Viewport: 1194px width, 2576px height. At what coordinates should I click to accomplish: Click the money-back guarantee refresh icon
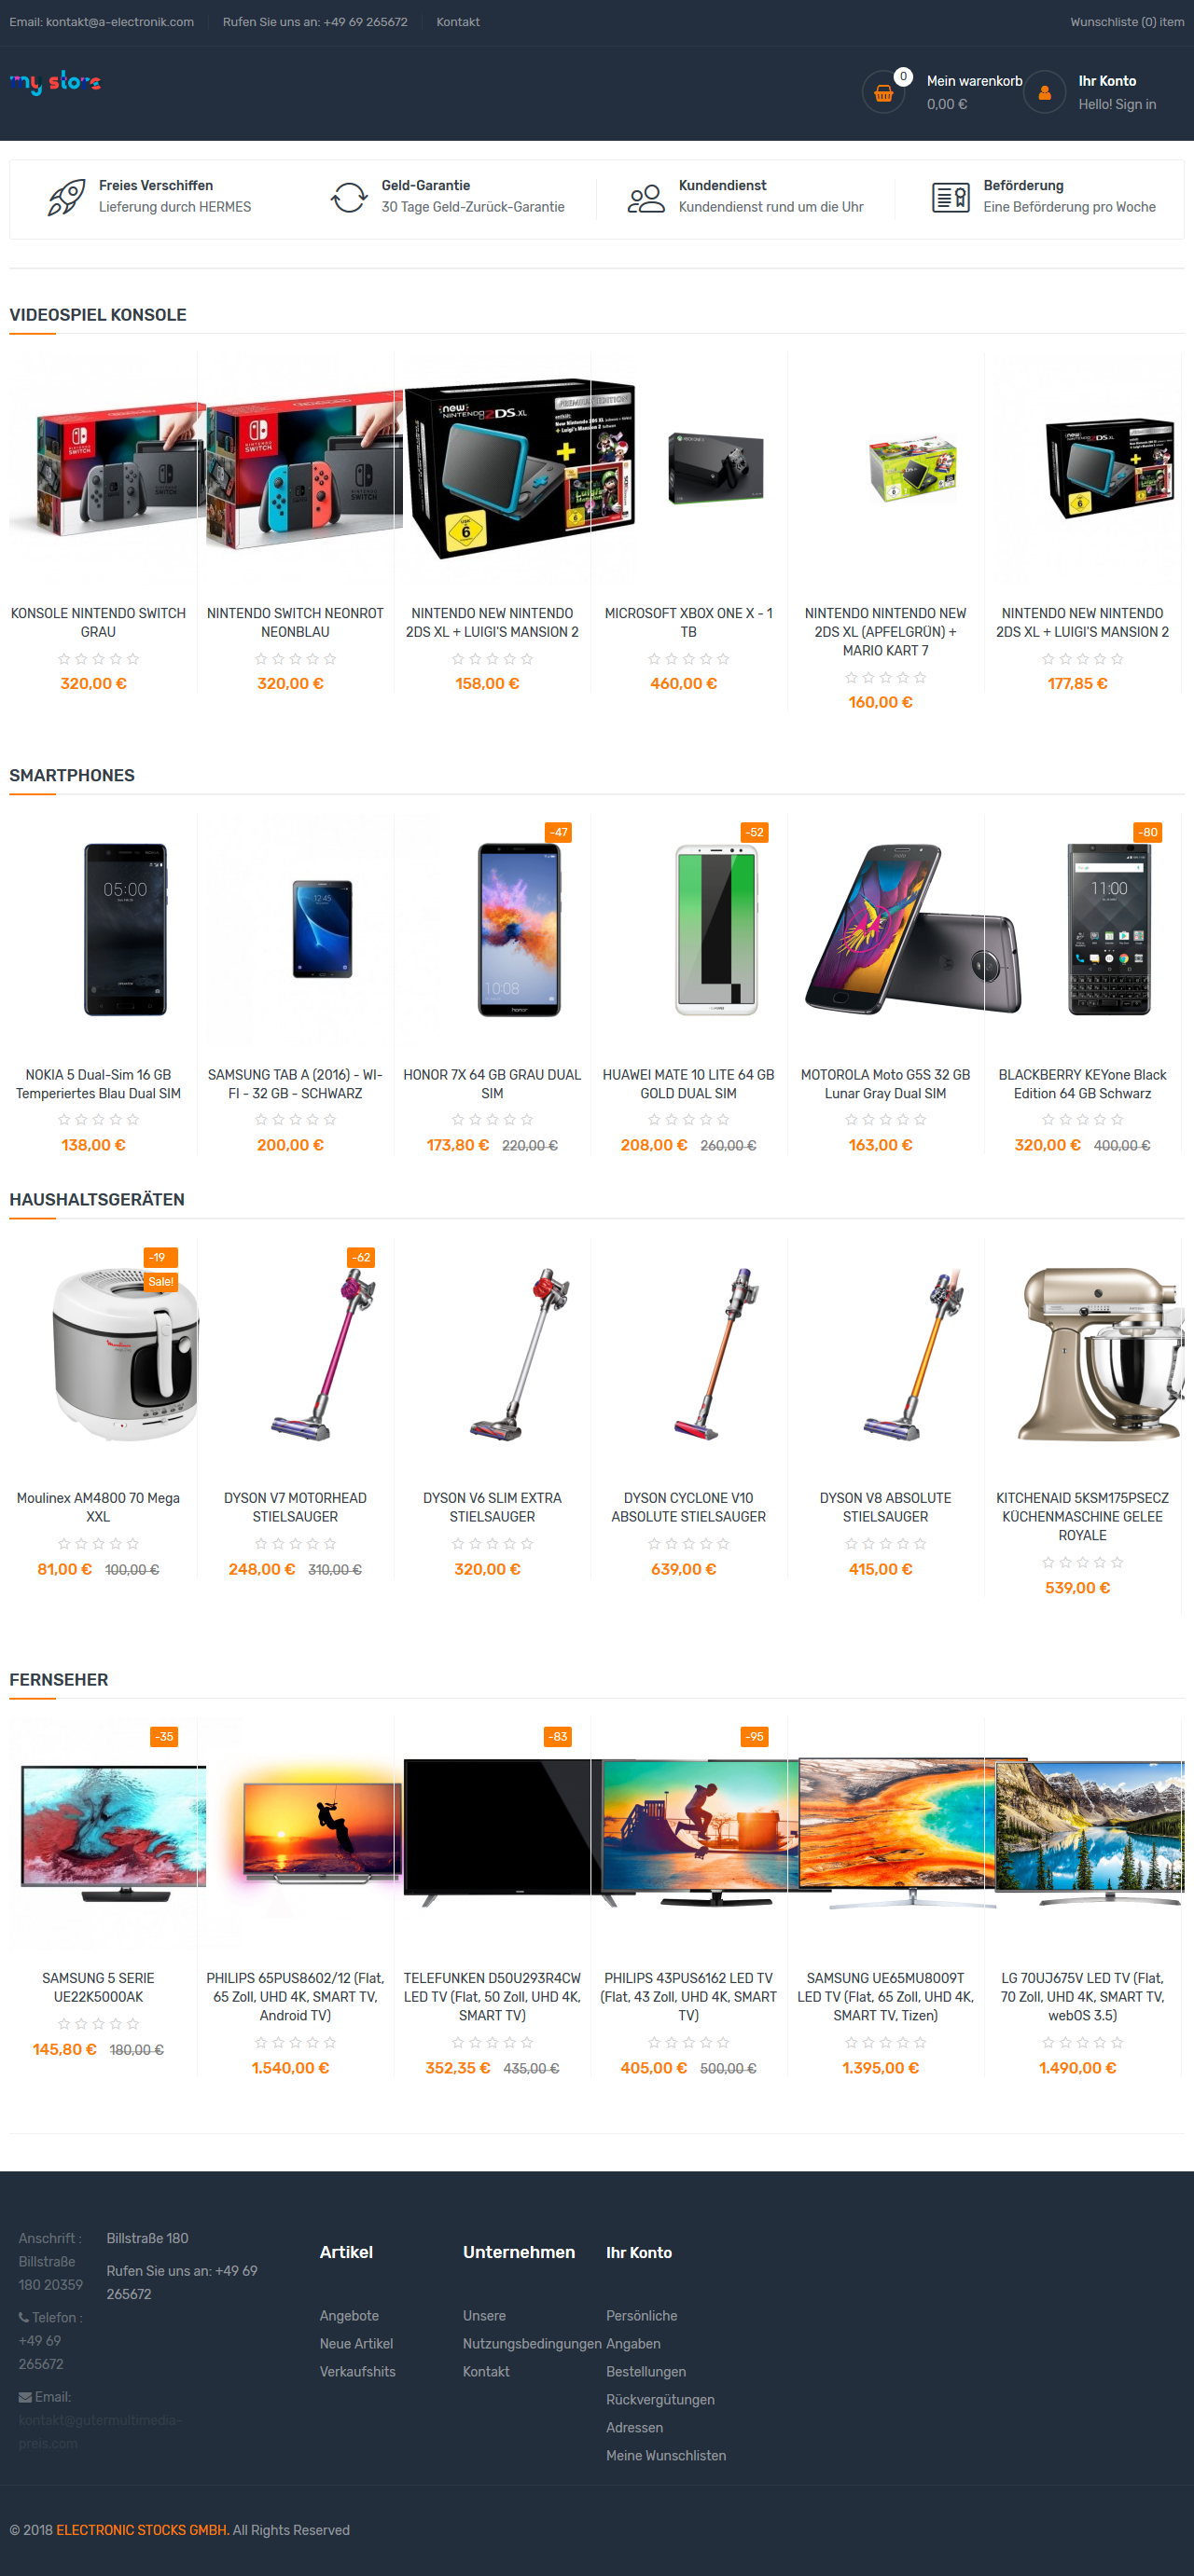[x=348, y=197]
